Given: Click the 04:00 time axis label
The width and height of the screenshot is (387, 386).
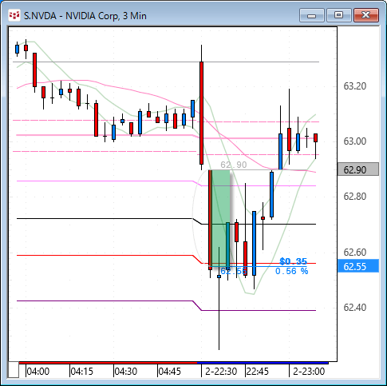Looking at the screenshot, I should [38, 372].
